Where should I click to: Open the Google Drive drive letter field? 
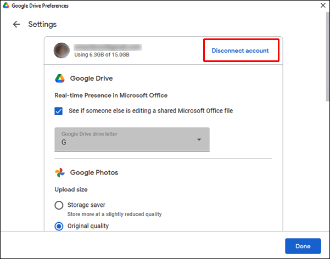(x=126, y=140)
